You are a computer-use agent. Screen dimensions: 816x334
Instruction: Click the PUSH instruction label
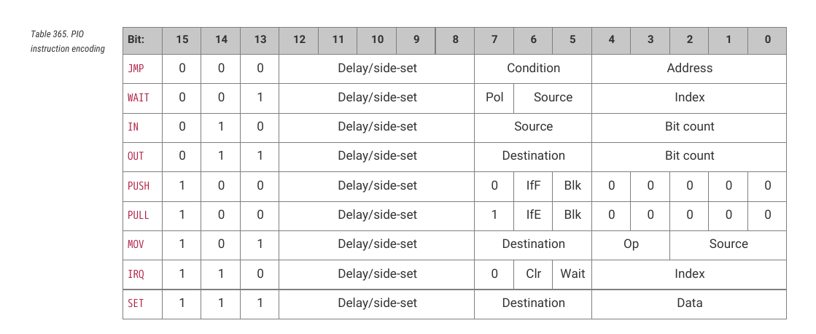click(x=139, y=186)
